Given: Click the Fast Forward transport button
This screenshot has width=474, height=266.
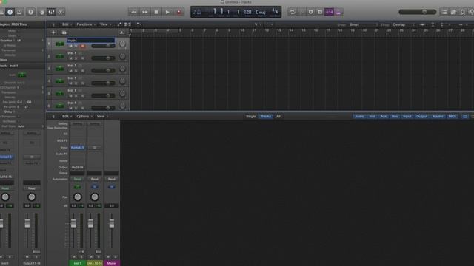Looking at the screenshot, I should point(145,12).
